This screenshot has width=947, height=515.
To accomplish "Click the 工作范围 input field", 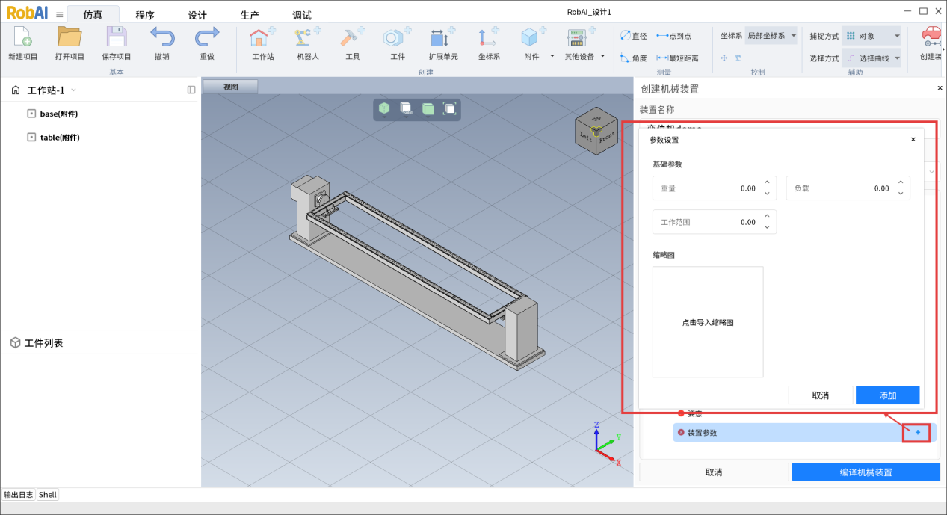I will pyautogui.click(x=715, y=222).
